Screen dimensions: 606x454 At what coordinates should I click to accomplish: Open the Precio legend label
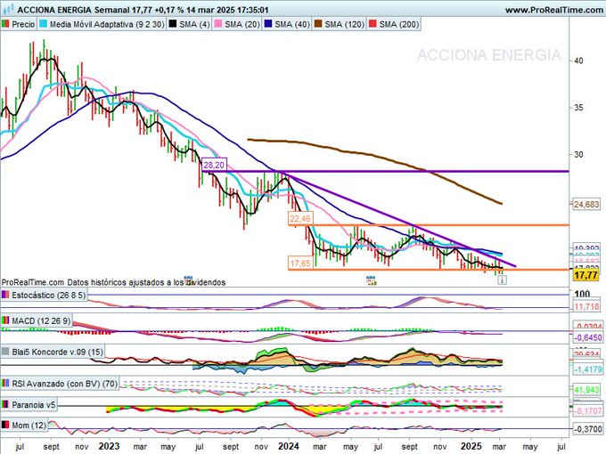click(x=23, y=24)
